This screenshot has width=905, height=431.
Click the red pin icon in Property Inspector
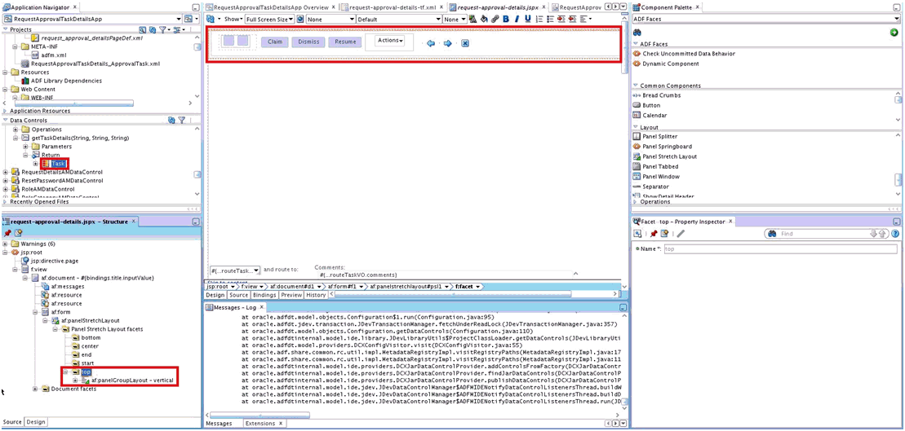(x=654, y=234)
